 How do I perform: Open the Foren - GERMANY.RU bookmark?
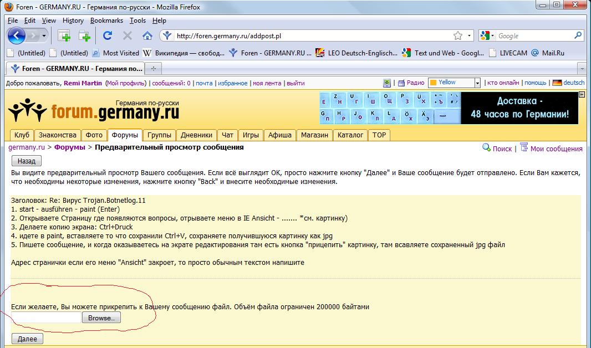tap(270, 53)
